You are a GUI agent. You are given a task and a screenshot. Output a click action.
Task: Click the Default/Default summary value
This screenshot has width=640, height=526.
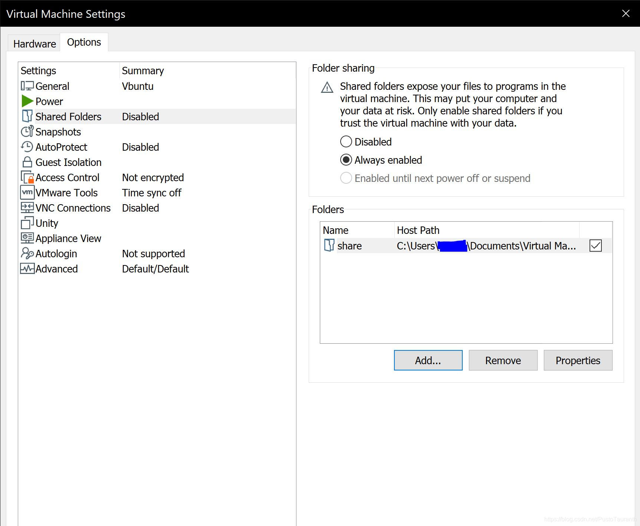click(x=155, y=269)
